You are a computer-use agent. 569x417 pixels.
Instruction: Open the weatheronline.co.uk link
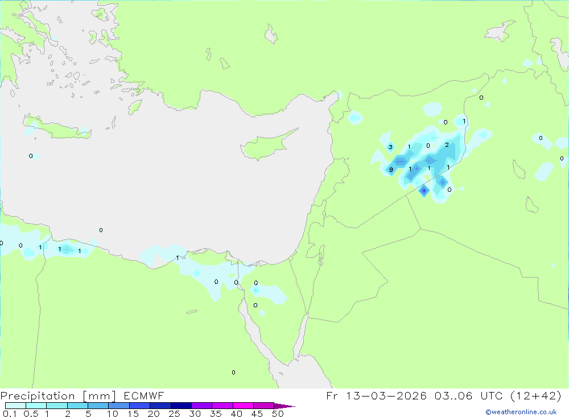(521, 412)
